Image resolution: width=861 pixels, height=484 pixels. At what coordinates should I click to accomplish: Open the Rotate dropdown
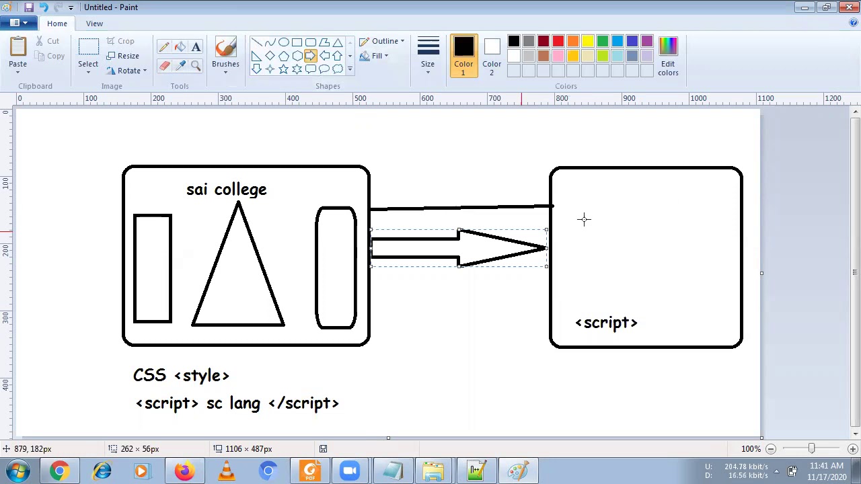coord(127,71)
